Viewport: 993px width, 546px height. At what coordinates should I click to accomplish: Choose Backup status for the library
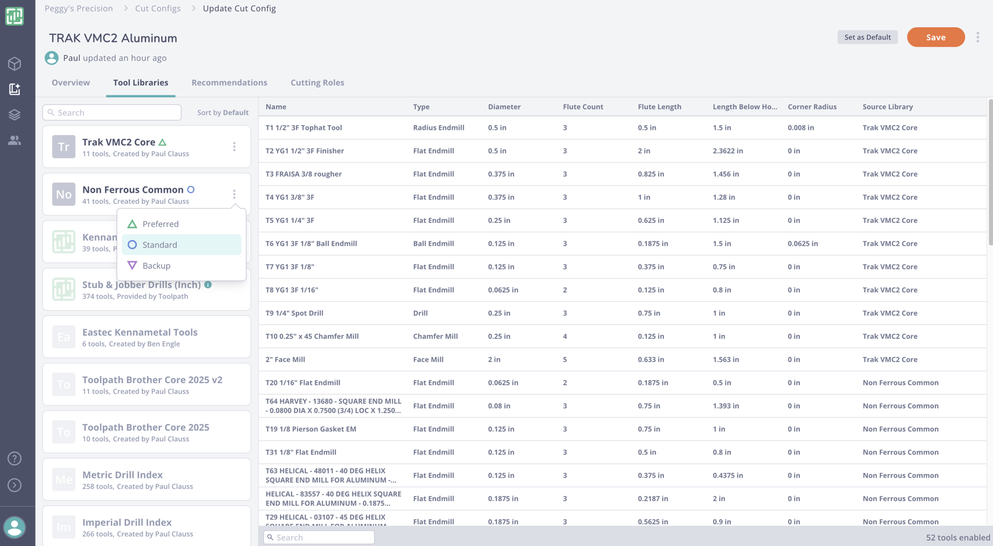[x=157, y=265]
